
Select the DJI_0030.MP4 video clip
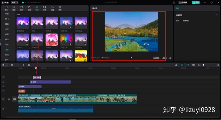click(x=77, y=99)
